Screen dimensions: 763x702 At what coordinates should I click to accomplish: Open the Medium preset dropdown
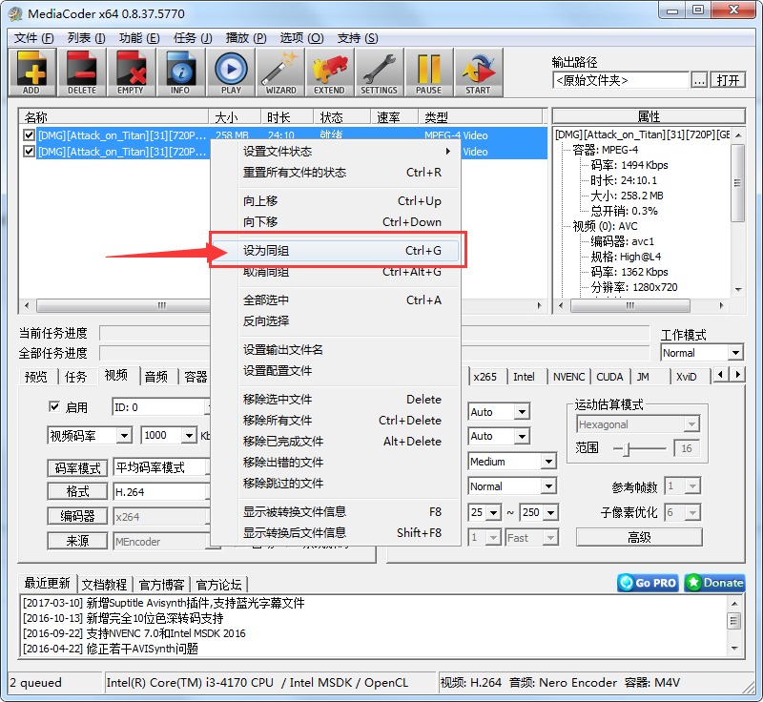coord(511,461)
